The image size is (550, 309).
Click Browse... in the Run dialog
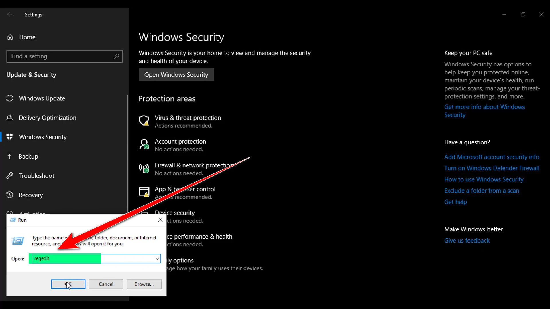tap(144, 284)
